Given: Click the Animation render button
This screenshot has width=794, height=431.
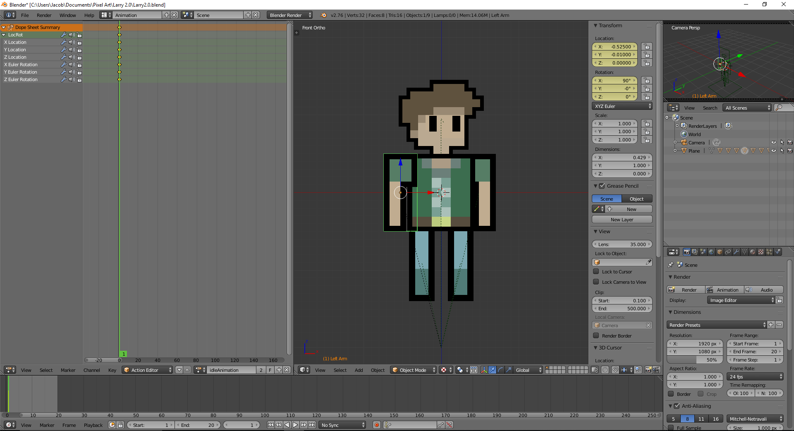Looking at the screenshot, I should [725, 290].
